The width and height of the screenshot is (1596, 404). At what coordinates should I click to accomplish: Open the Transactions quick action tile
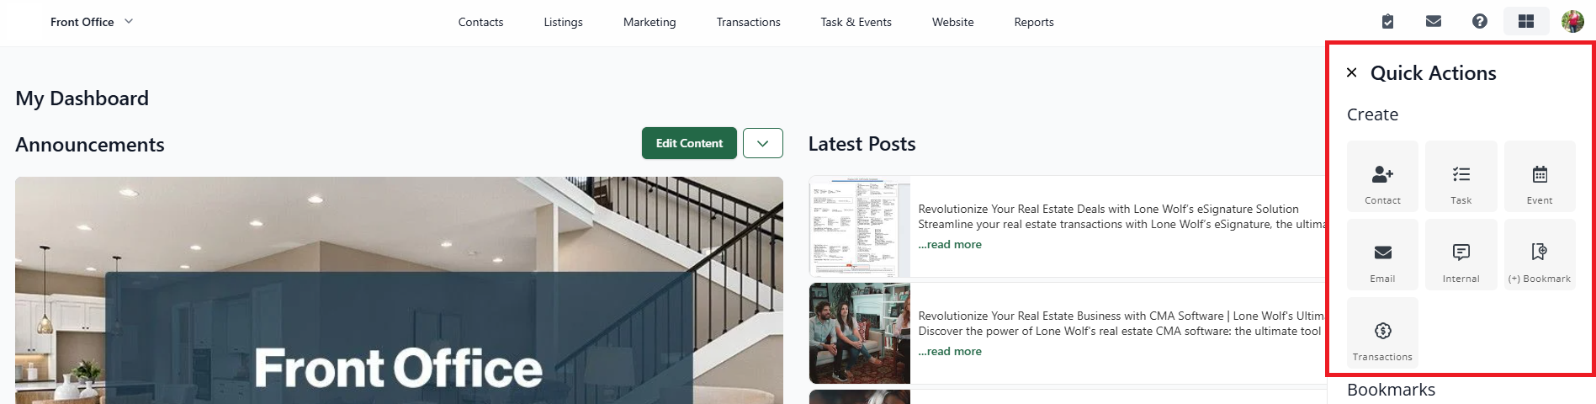(1382, 332)
